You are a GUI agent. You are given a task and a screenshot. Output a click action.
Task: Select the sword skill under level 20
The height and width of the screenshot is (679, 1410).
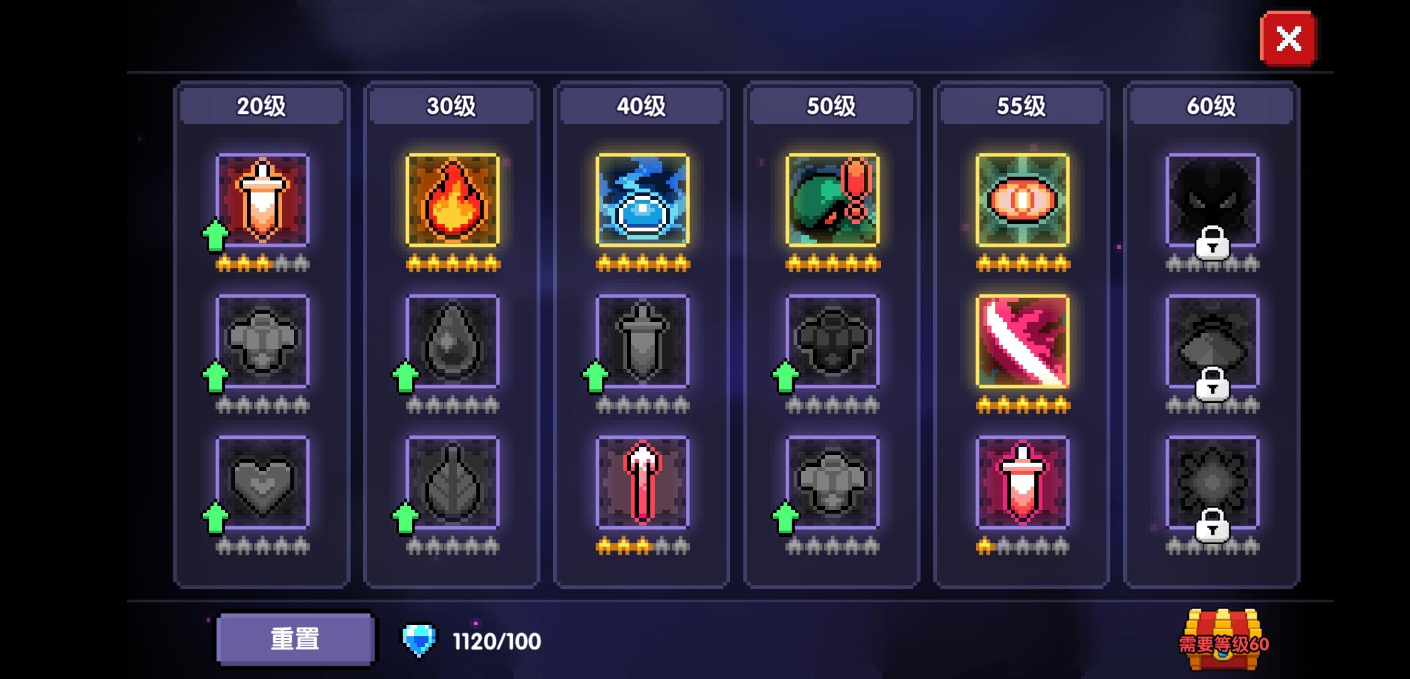[x=263, y=200]
